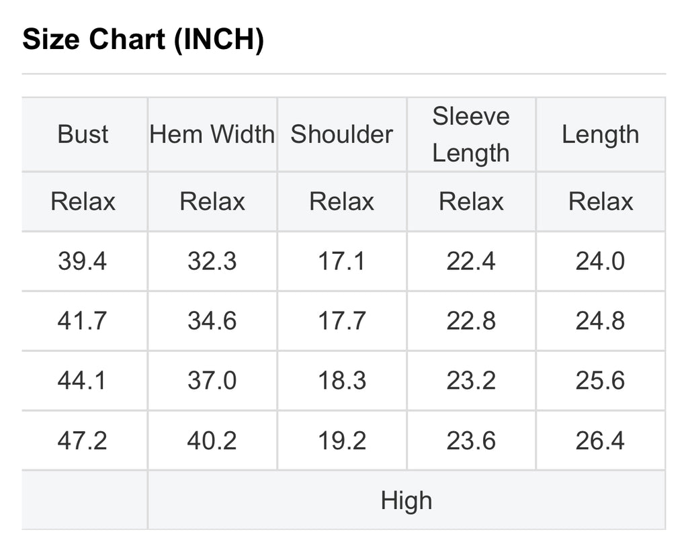Viewport: 688px width, 548px height.
Task: Click the bust value 44.1
Action: click(82, 381)
